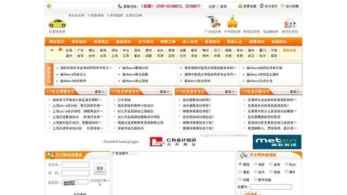Focus the 会员名 username field

coord(75,165)
